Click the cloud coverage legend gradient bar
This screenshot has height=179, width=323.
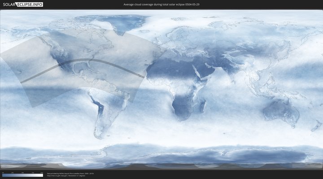(22, 175)
